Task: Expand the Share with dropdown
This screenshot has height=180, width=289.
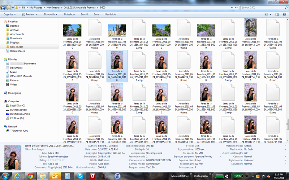Action: click(51, 14)
